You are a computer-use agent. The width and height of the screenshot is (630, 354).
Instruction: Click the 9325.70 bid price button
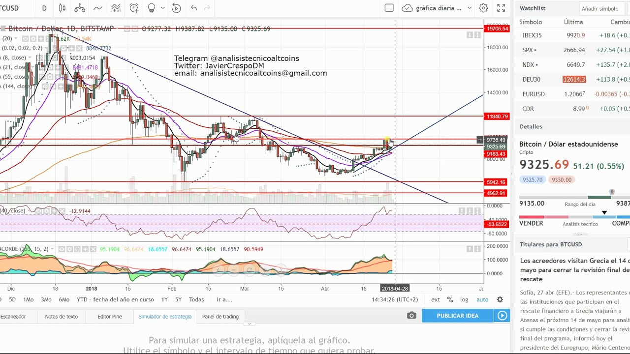(x=532, y=180)
